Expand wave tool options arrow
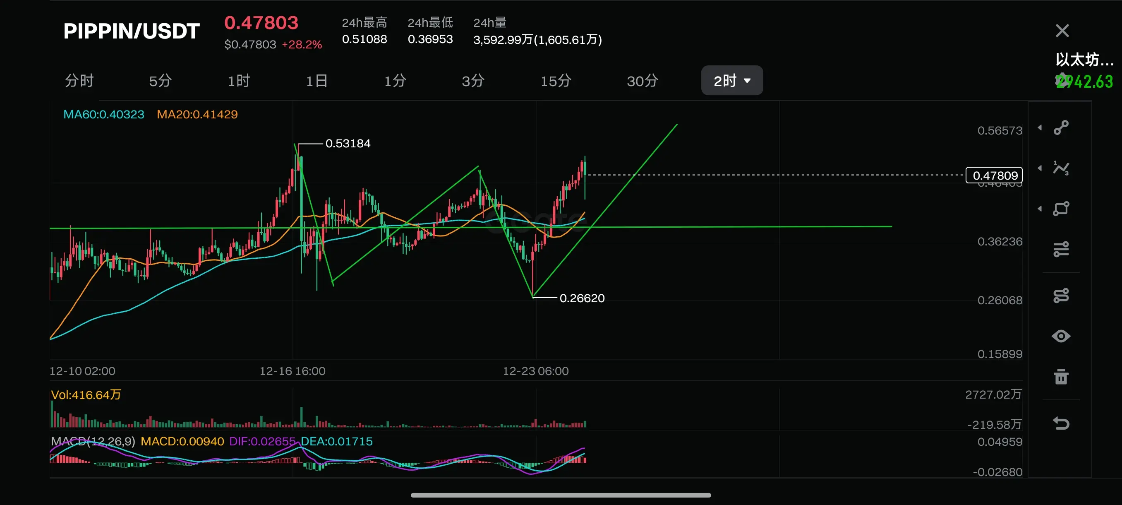 pyautogui.click(x=1040, y=168)
